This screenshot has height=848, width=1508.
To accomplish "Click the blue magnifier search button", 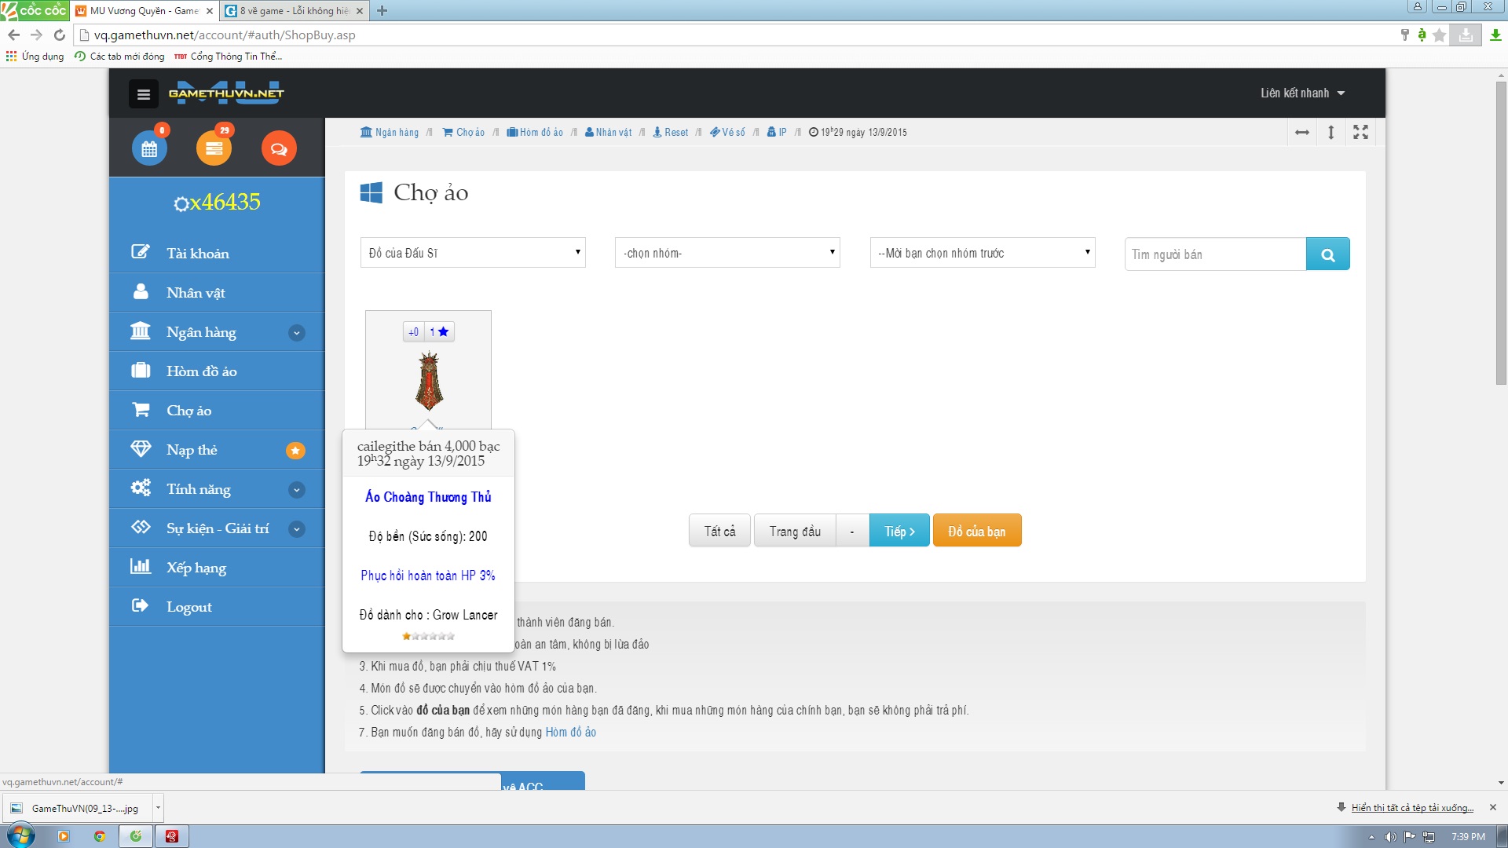I will (x=1327, y=254).
